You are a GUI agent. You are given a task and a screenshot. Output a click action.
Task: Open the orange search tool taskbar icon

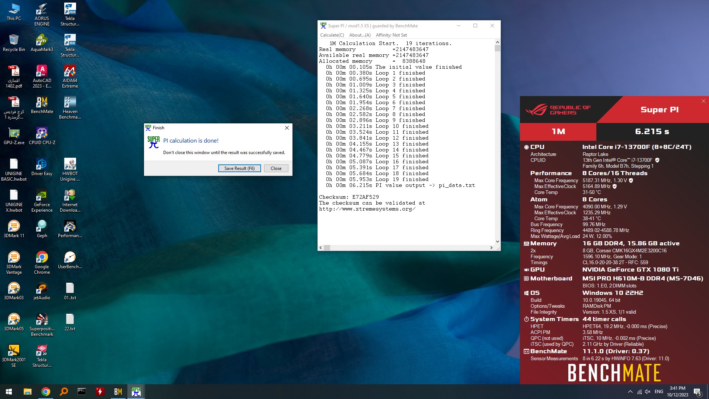[x=64, y=392]
